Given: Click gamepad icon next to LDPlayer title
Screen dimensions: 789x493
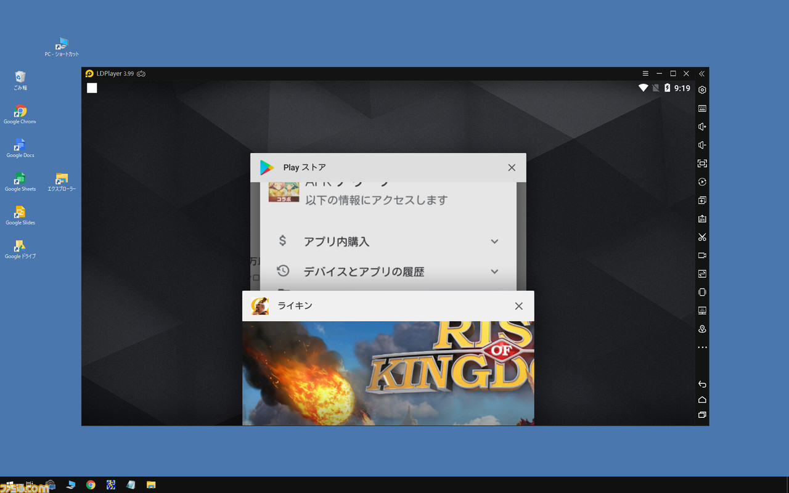Looking at the screenshot, I should click(141, 73).
